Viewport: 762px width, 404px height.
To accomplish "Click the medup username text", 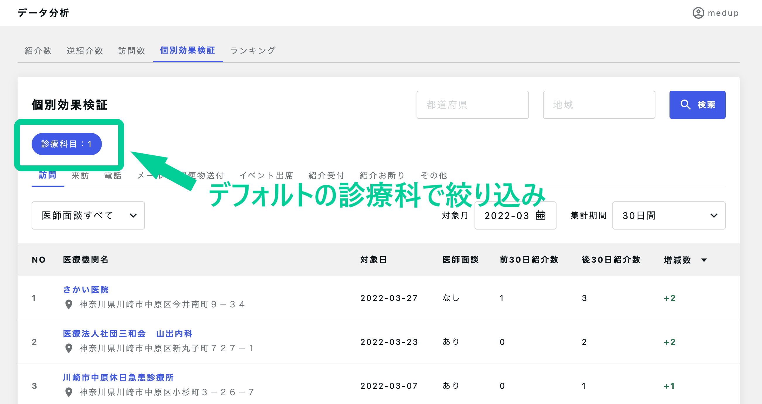I will tap(723, 13).
